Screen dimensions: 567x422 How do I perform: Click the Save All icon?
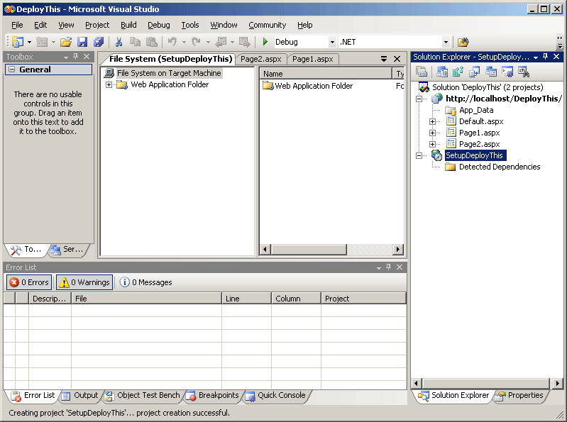coord(99,42)
